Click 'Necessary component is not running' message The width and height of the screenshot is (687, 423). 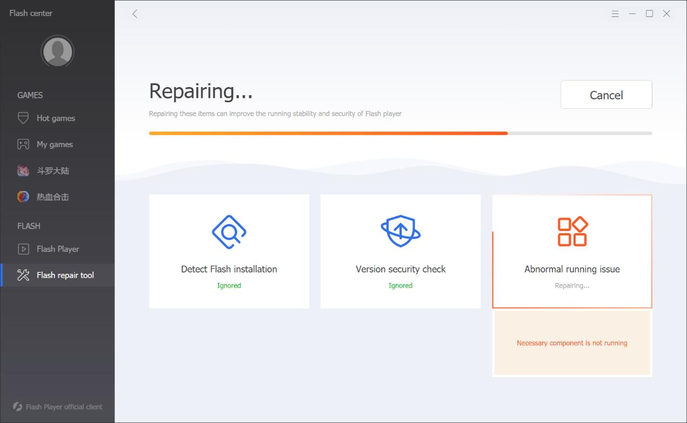572,343
